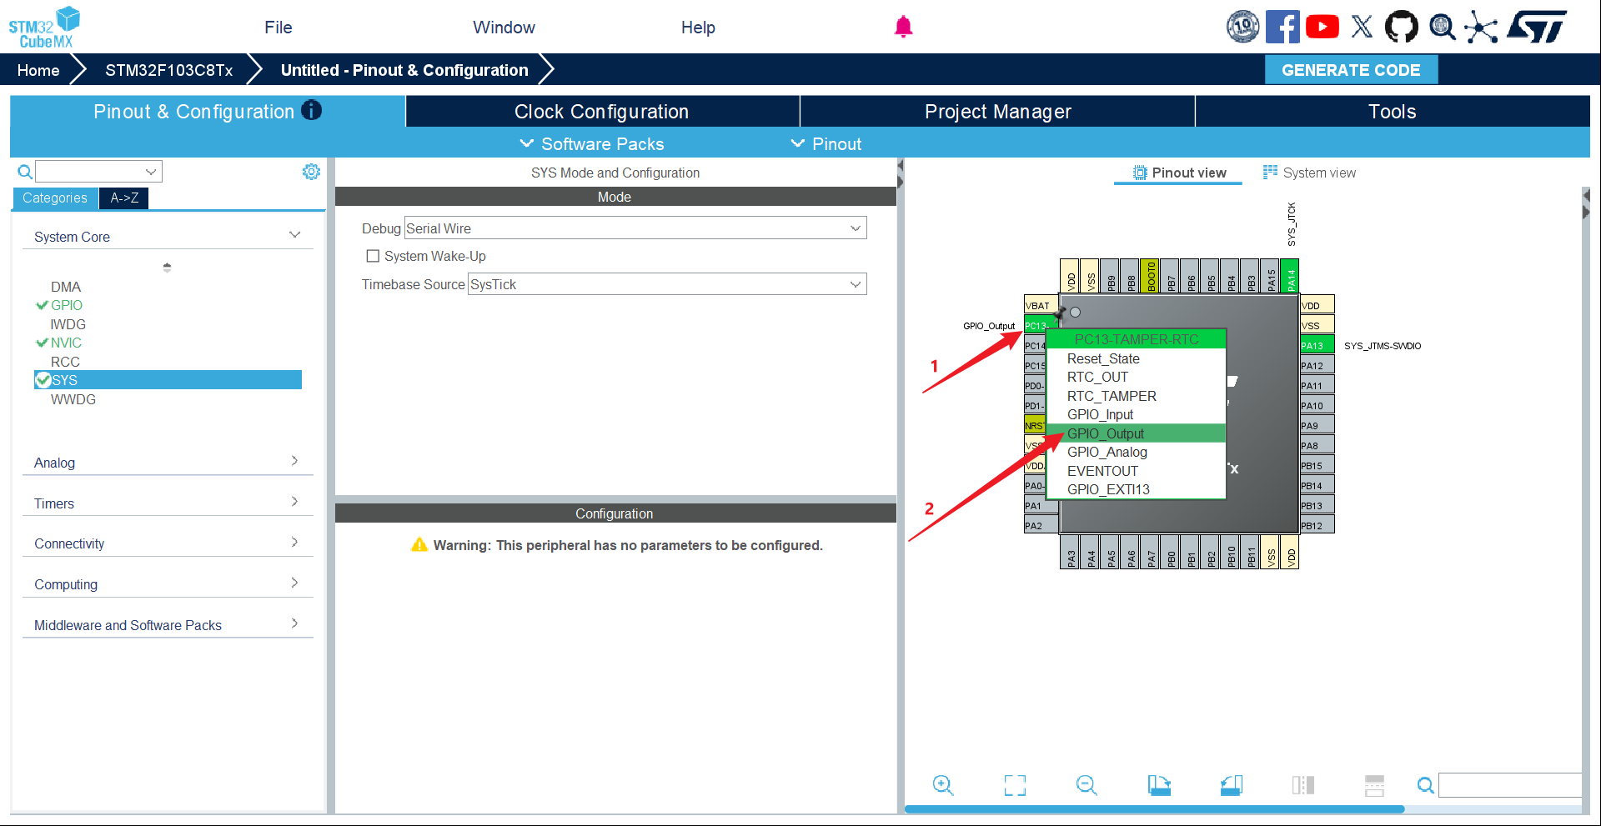Open the Pinout dropdown menu
Viewport: 1601px width, 826px height.
pyautogui.click(x=826, y=143)
